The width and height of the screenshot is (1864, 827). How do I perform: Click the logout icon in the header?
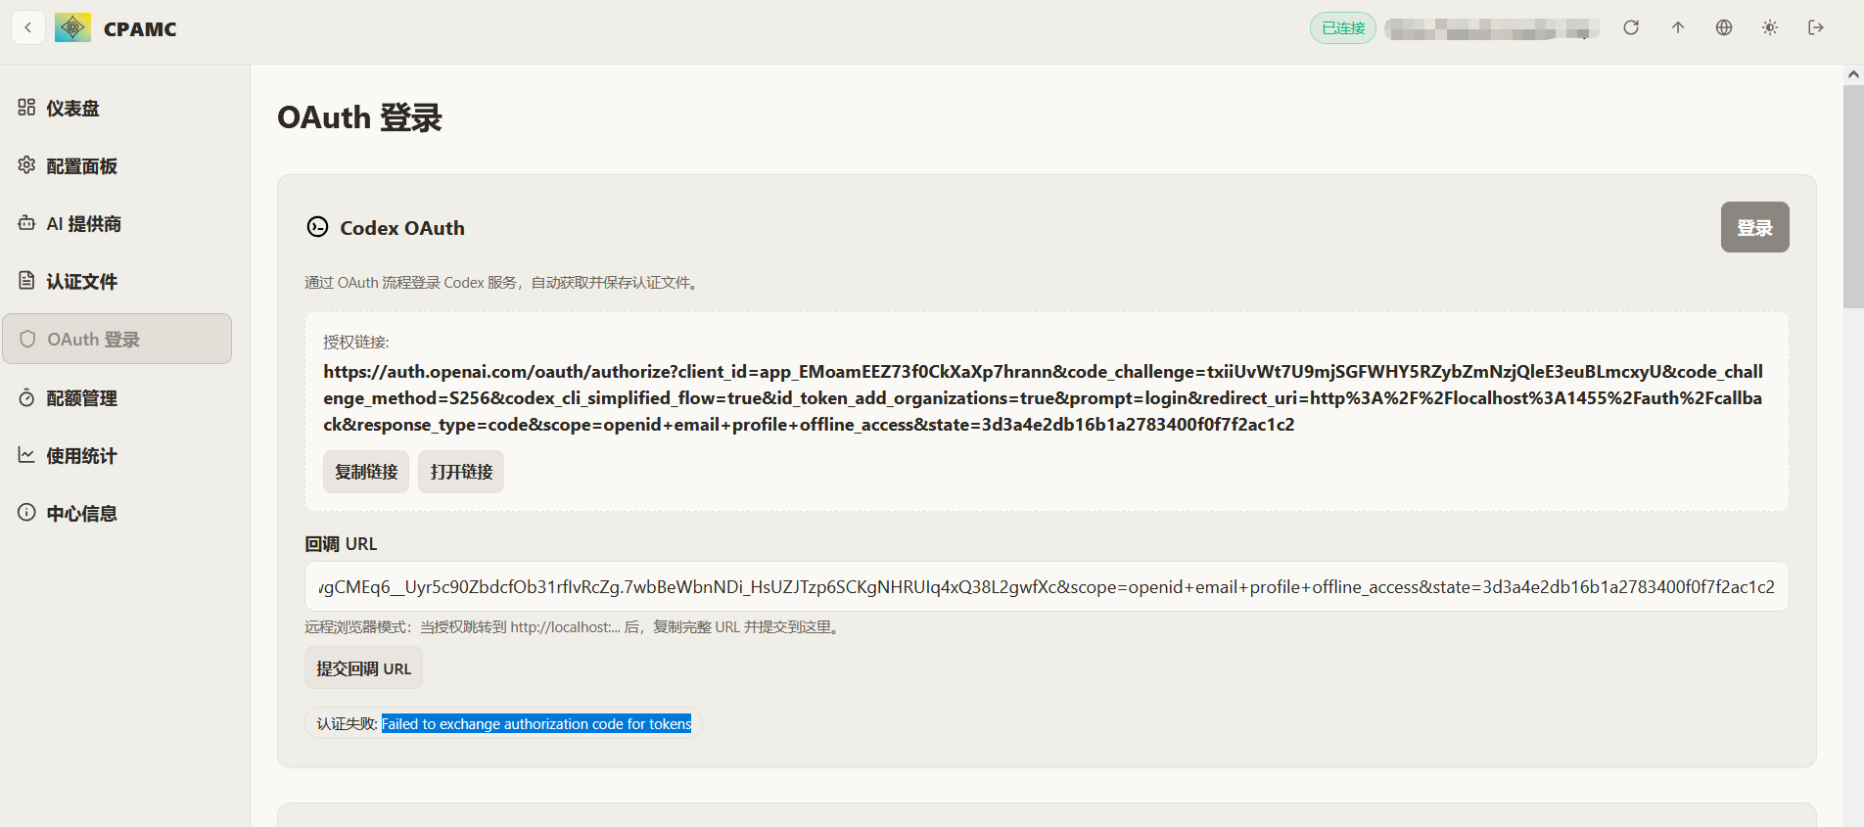[x=1816, y=27]
